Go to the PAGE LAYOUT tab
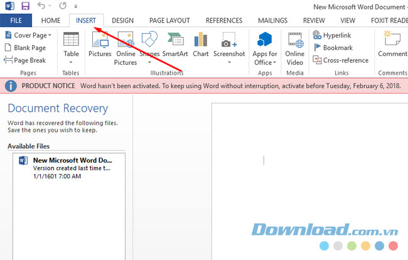 168,20
